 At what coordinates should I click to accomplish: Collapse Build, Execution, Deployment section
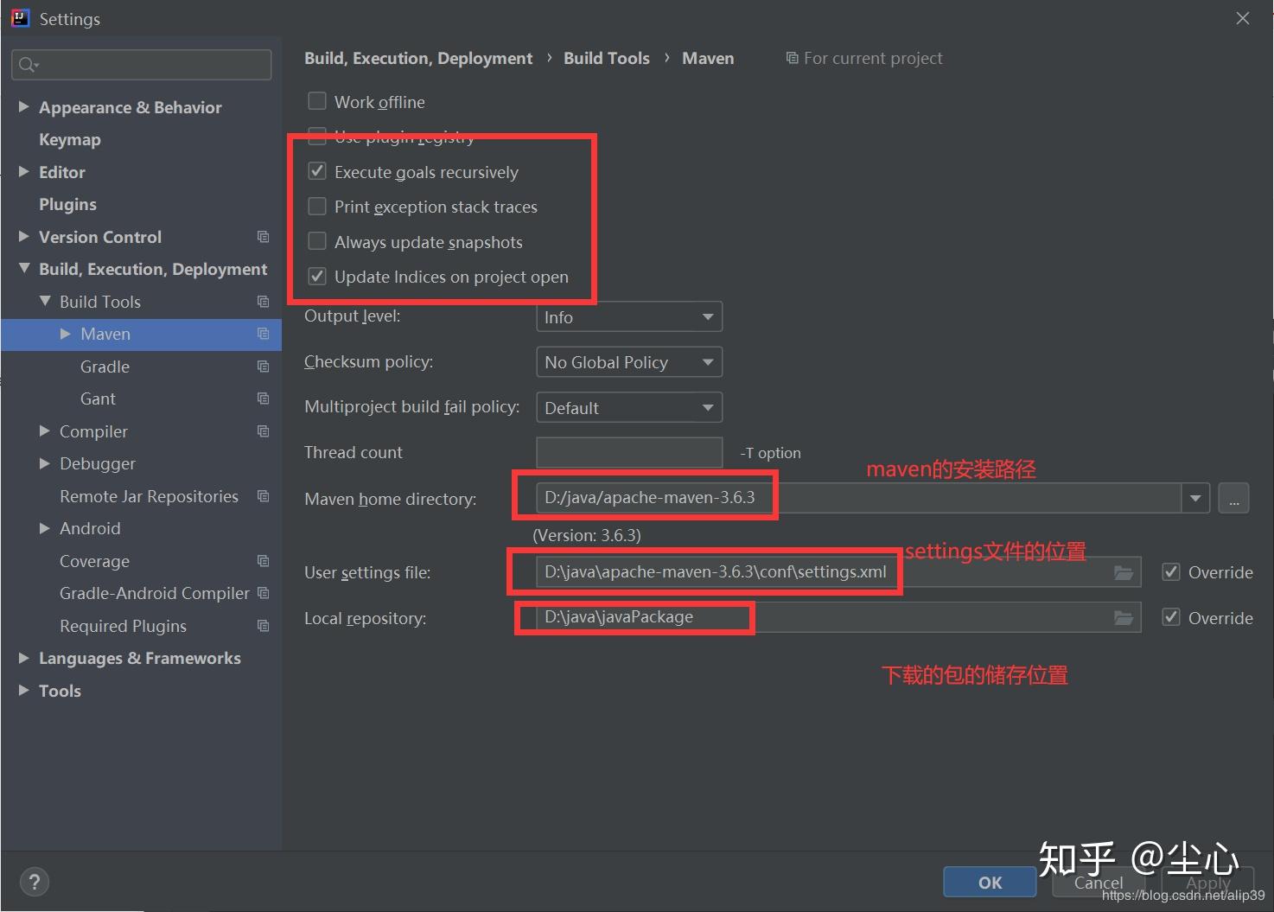tap(24, 269)
